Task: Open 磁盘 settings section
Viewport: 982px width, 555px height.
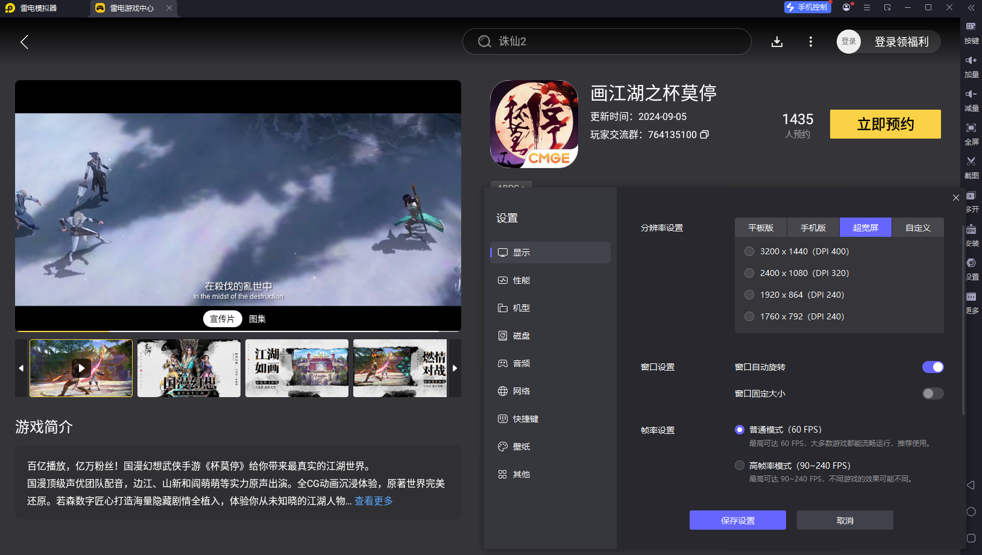Action: (x=550, y=336)
